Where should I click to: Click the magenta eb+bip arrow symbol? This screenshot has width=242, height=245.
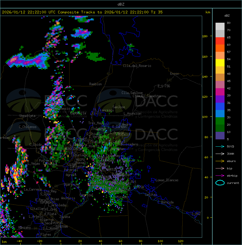pos(220,176)
